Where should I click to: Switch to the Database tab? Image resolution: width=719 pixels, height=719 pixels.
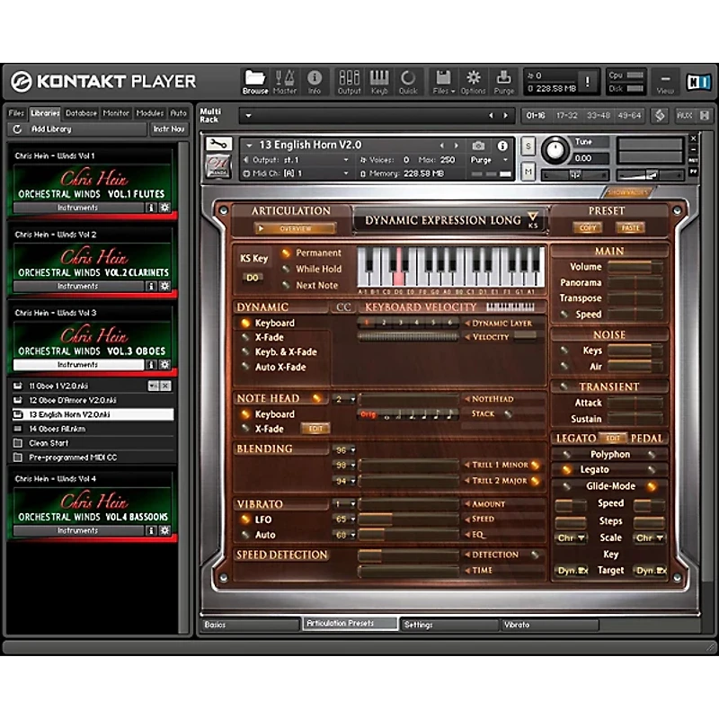click(81, 113)
